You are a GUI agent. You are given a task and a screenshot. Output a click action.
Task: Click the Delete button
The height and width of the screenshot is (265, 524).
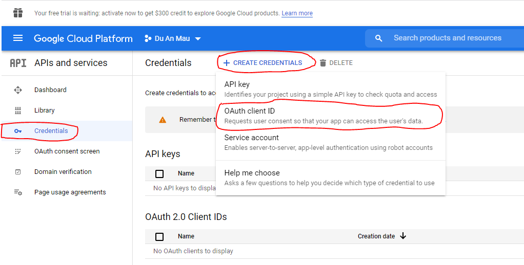tap(336, 63)
